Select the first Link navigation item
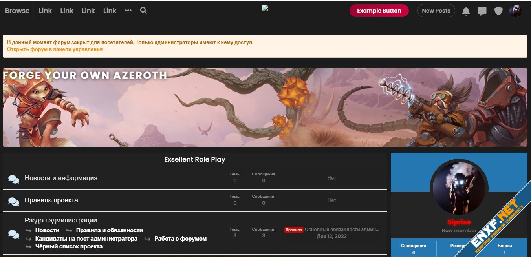The width and height of the screenshot is (531, 257). click(x=45, y=11)
